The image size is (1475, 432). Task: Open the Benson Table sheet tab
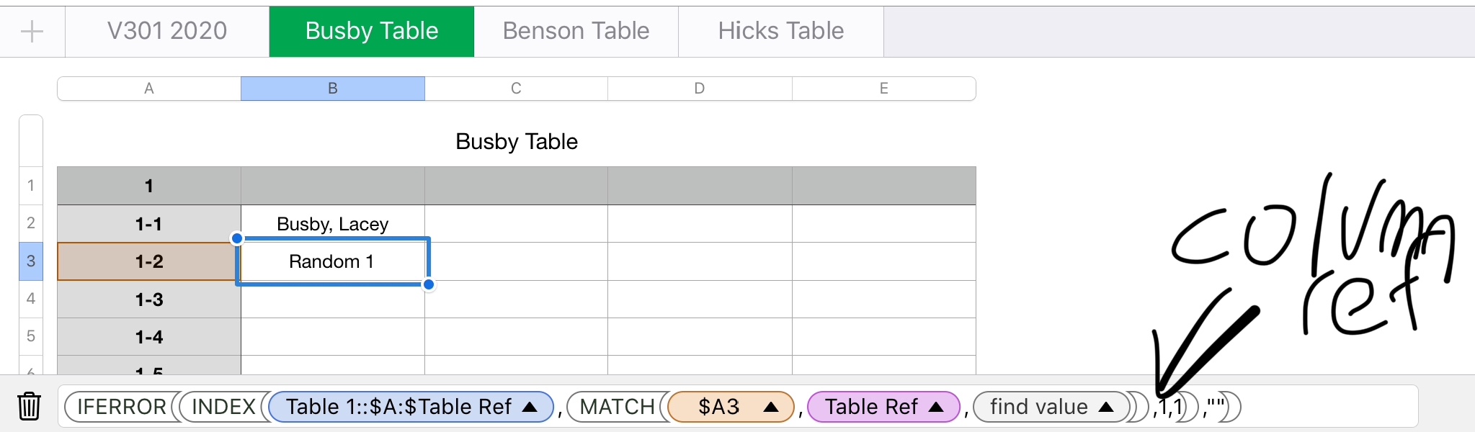coord(576,31)
